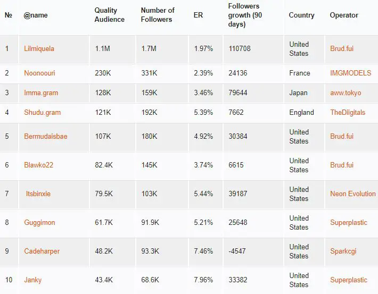378x294 pixels.
Task: Click the Quality Audience column header
Action: [109, 15]
